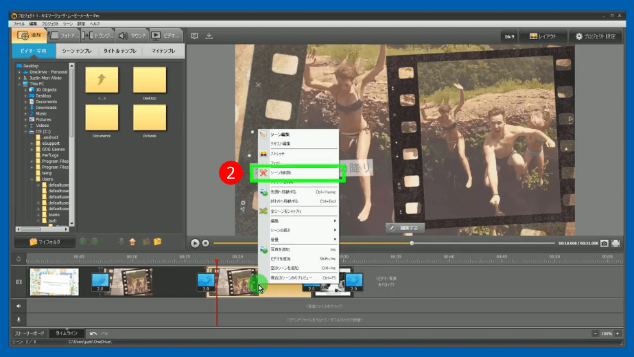634x357 pixels.
Task: Click the red X delete scene icon
Action: (x=263, y=173)
